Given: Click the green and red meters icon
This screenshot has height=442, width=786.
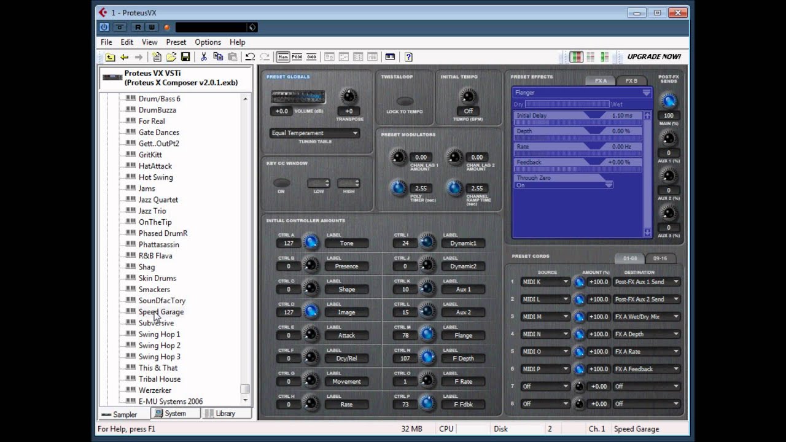Looking at the screenshot, I should (576, 57).
